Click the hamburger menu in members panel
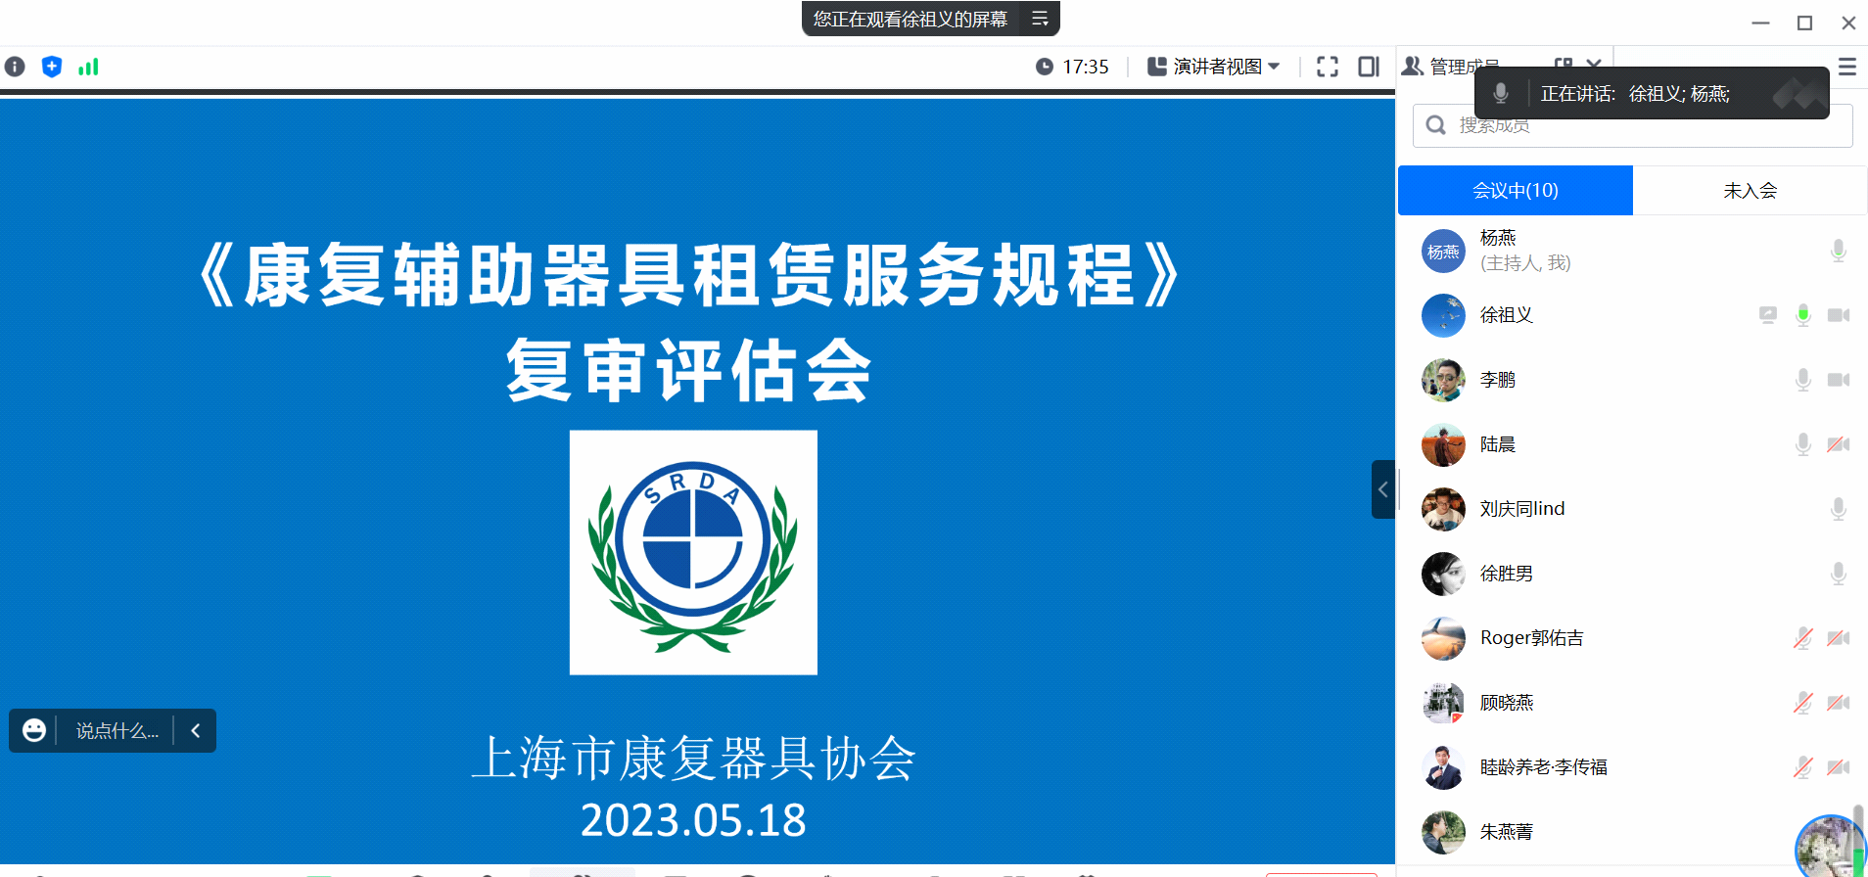 (x=1846, y=67)
